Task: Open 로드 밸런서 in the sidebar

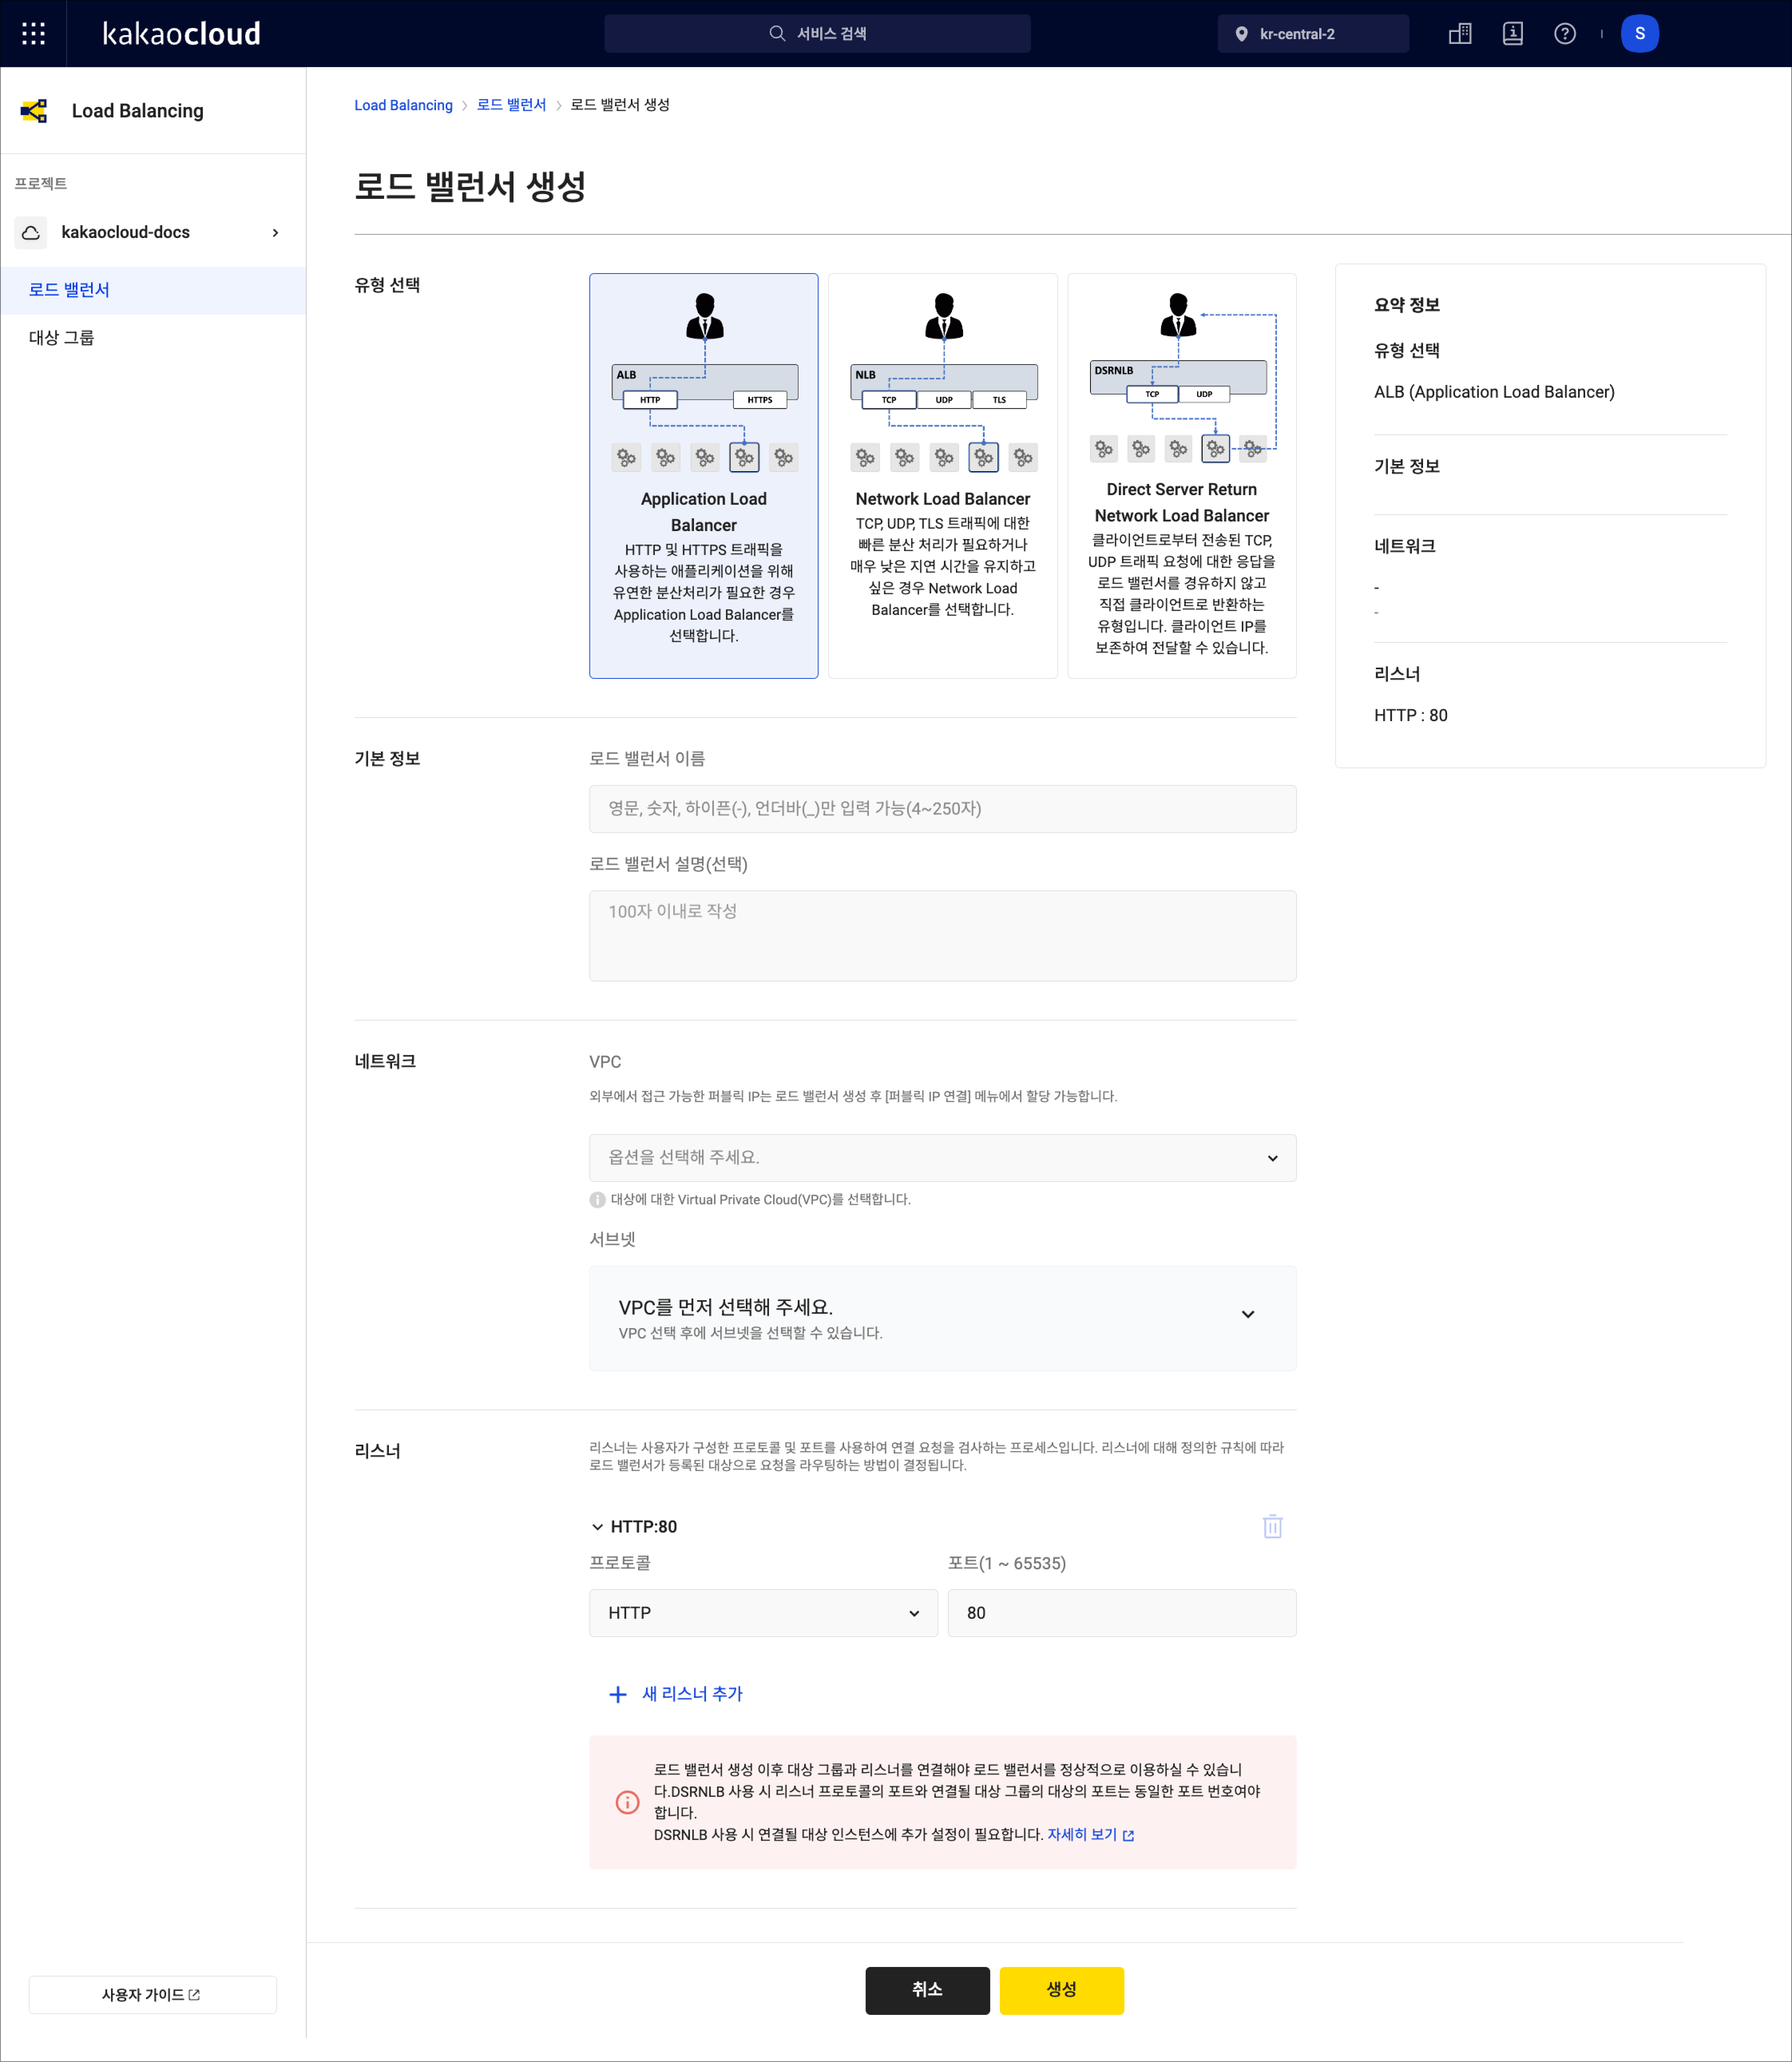Action: pyautogui.click(x=153, y=290)
